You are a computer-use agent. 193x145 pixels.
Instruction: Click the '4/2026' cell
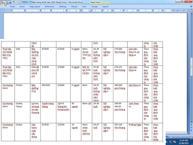pyautogui.click(x=63, y=56)
